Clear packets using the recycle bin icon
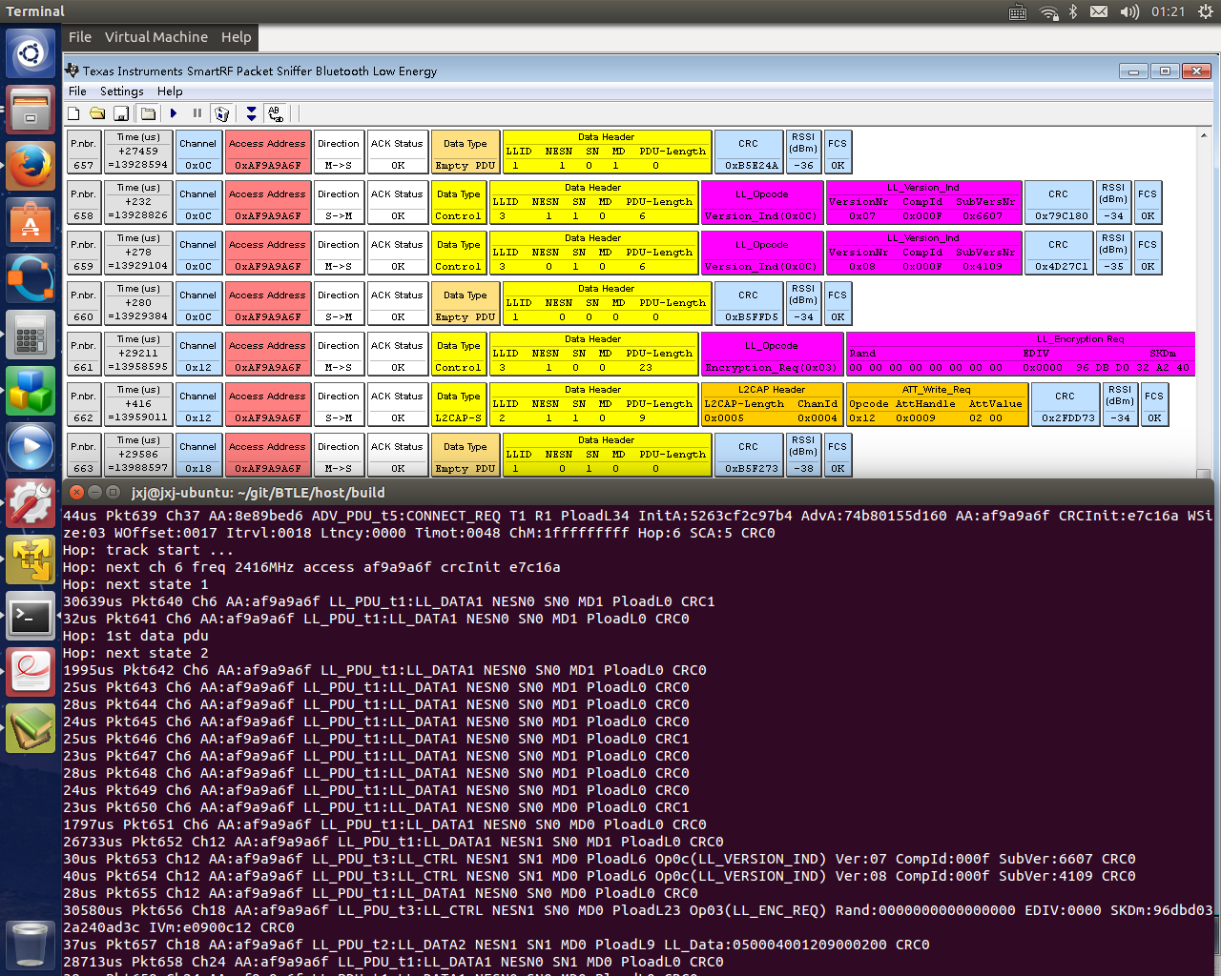The height and width of the screenshot is (976, 1221). (x=222, y=113)
